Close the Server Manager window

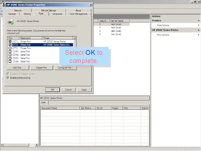199,2
